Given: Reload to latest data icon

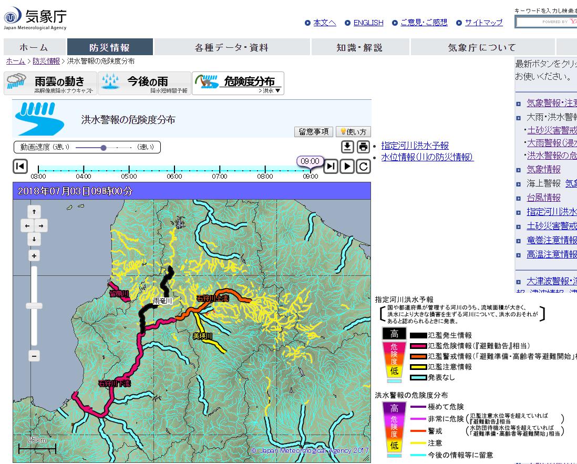Looking at the screenshot, I should pyautogui.click(x=363, y=167).
